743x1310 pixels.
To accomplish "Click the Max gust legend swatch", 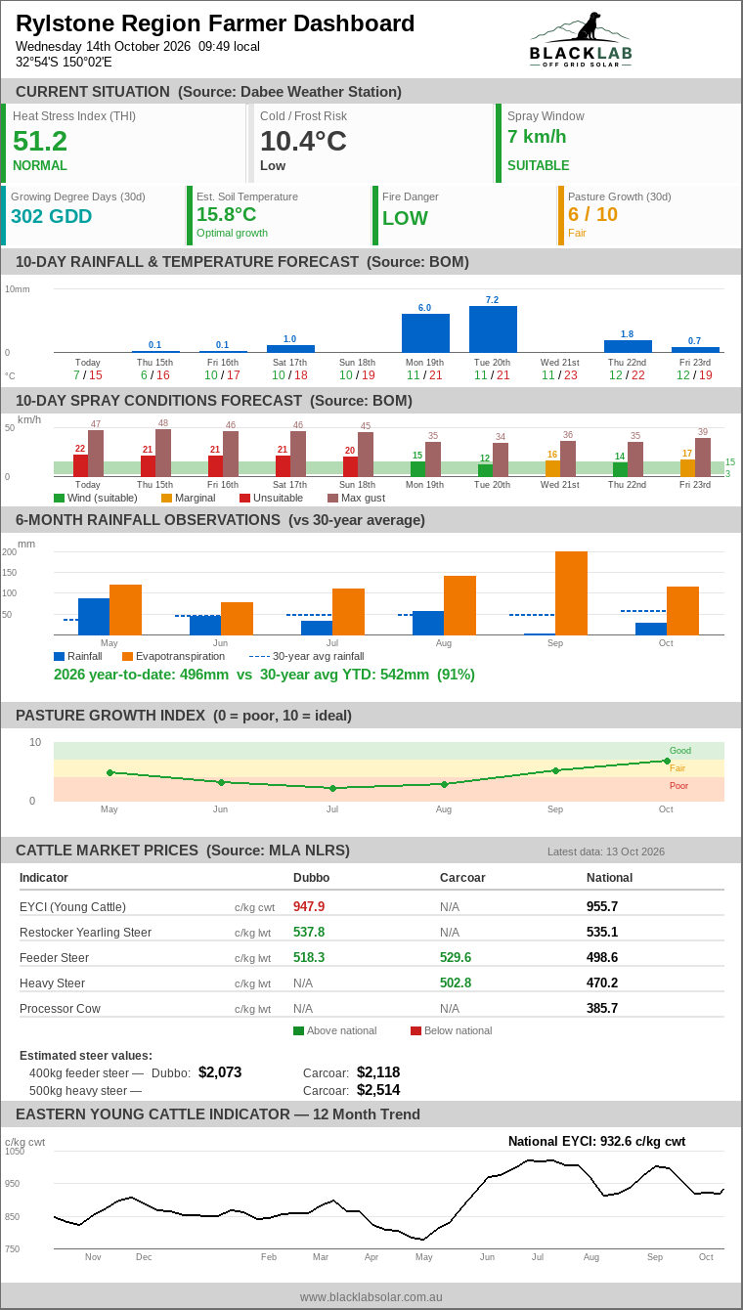I will (x=332, y=498).
